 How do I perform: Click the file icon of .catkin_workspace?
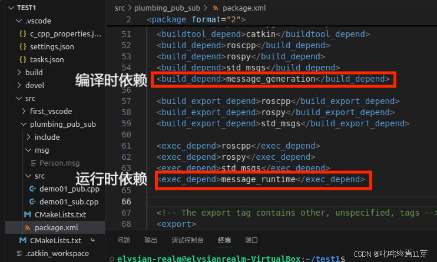(19, 253)
